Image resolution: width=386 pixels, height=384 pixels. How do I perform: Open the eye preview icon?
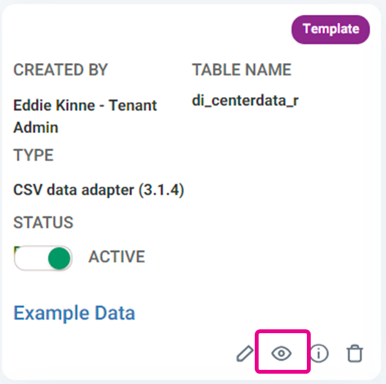coord(282,353)
